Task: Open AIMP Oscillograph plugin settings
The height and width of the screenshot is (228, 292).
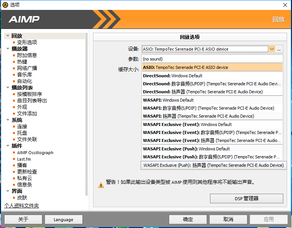Action: point(35,153)
